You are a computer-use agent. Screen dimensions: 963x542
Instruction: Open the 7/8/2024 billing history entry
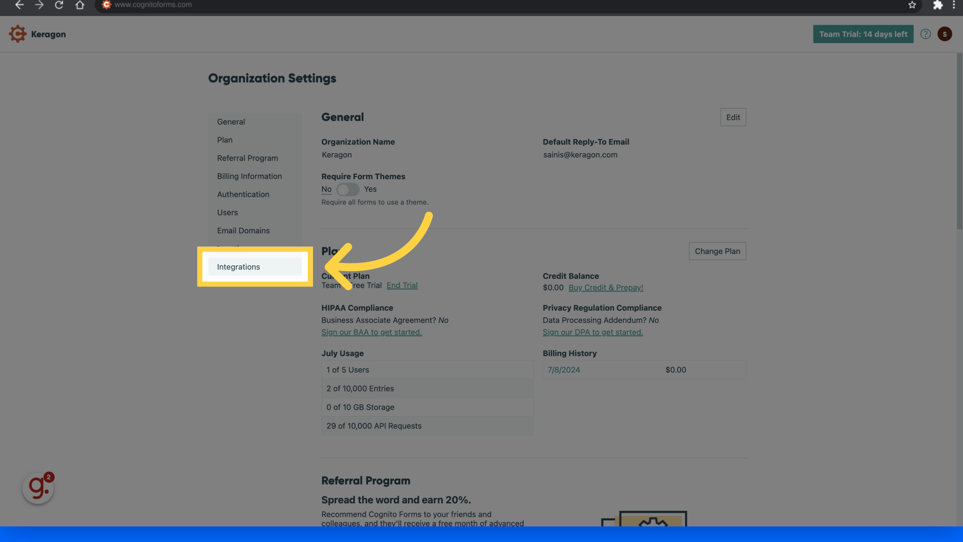click(x=564, y=370)
